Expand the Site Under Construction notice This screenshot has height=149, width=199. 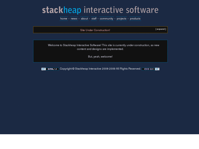(x=161, y=29)
